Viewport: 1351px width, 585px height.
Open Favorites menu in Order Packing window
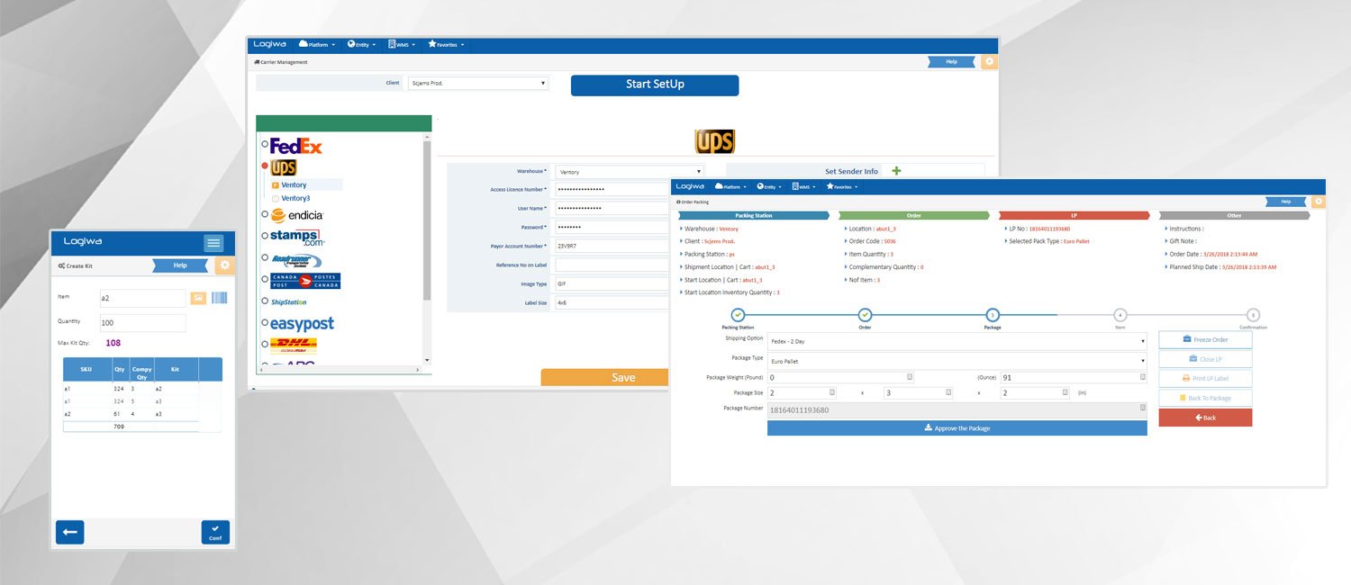[x=841, y=187]
